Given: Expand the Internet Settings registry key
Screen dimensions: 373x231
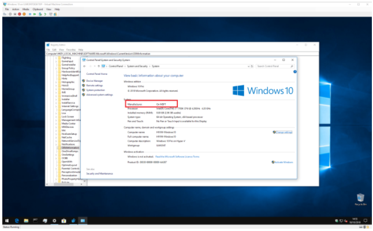Looking at the screenshot, I should (56, 106).
